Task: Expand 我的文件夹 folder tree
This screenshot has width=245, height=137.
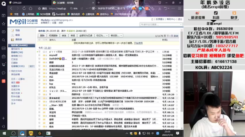Action: click(x=10, y=71)
